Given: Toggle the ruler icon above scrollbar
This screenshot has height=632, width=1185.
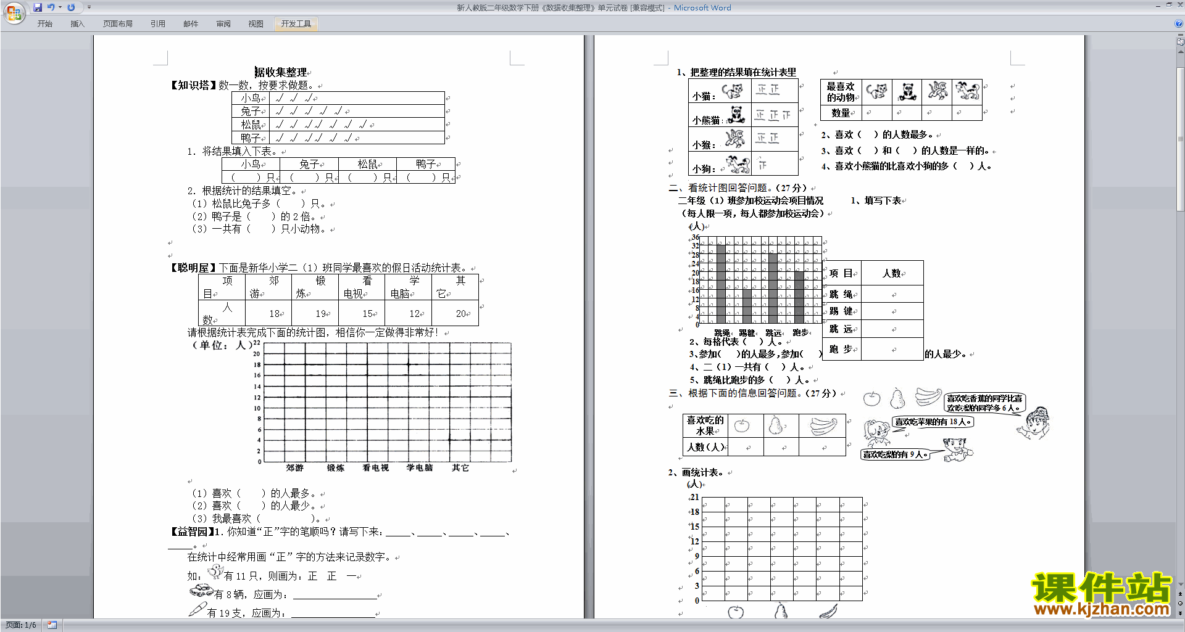Looking at the screenshot, I should click(1180, 42).
